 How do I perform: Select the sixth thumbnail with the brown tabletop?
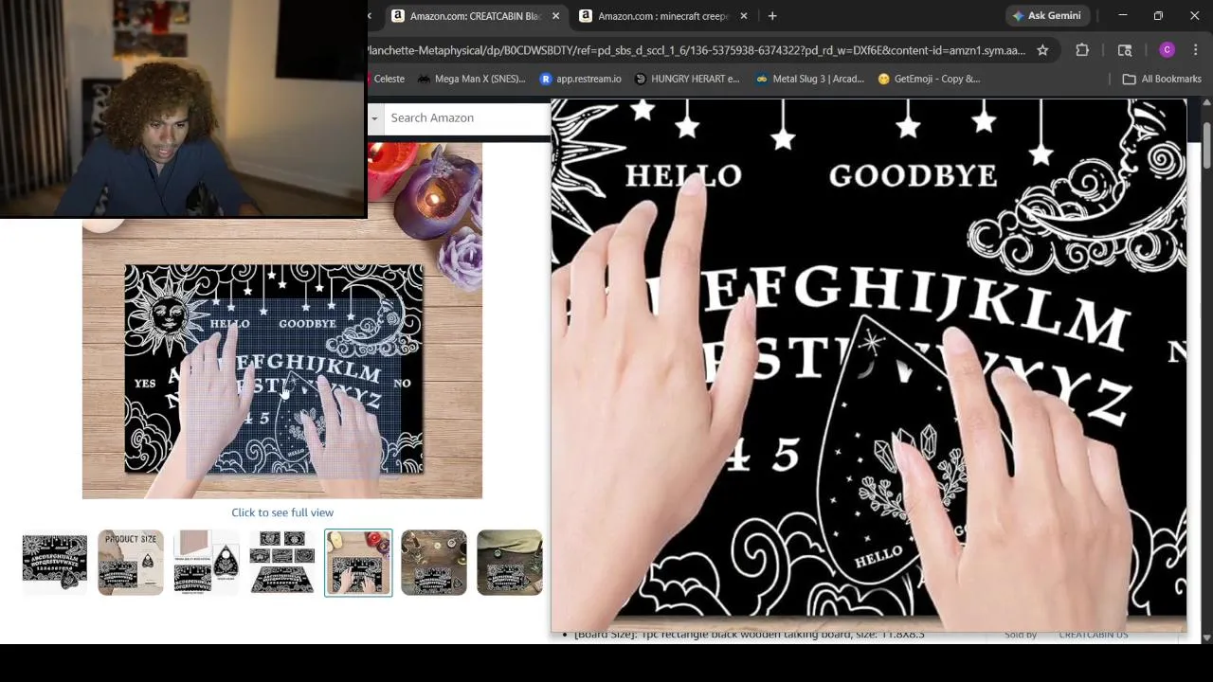coord(434,563)
